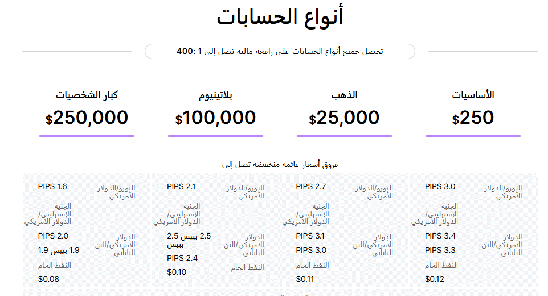Select the $250,000 deposit amount

87,118
